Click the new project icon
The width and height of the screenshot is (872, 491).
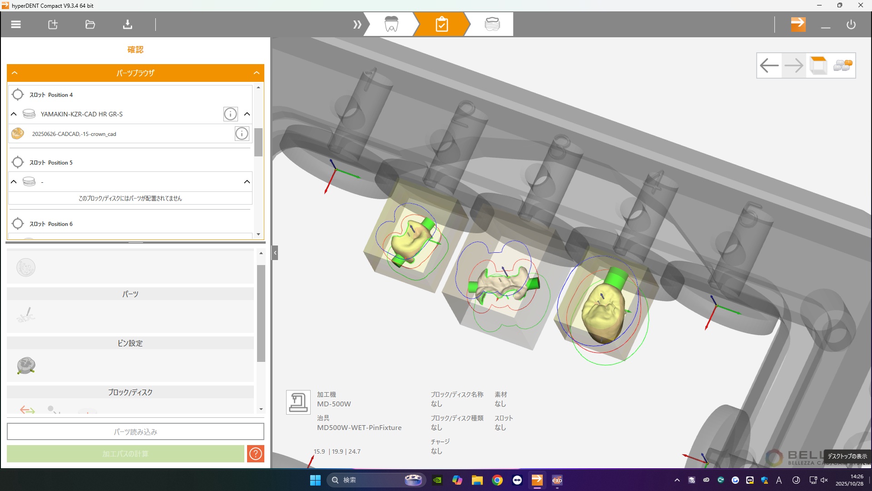click(53, 25)
